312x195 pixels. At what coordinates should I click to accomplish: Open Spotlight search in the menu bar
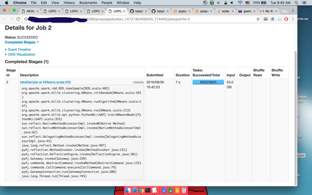[x=296, y=3]
